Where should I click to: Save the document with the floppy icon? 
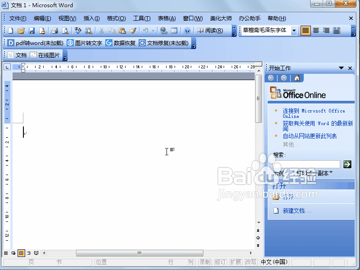(31, 31)
